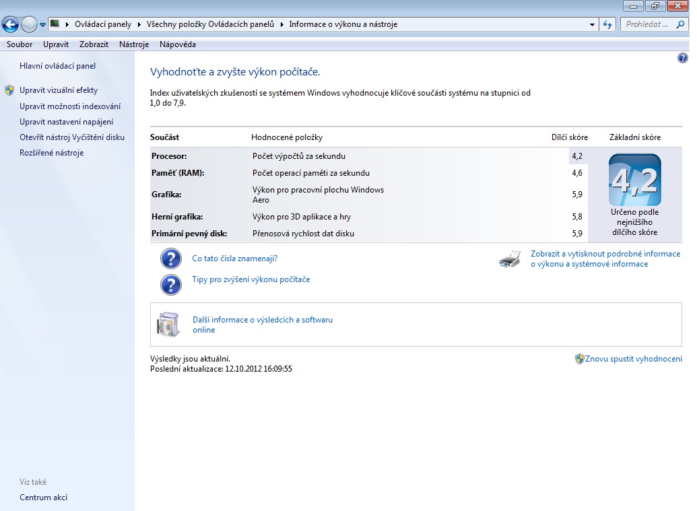
Task: Click the Refresh button in address bar
Action: click(x=607, y=24)
